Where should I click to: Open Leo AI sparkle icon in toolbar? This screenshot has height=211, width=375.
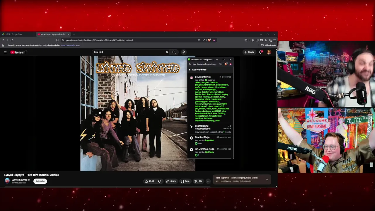[x=266, y=40]
